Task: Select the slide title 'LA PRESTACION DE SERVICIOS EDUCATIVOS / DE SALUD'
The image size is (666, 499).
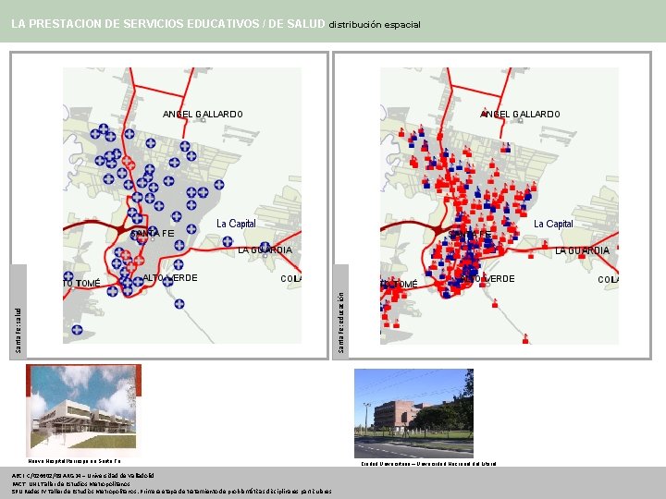Action: [168, 24]
